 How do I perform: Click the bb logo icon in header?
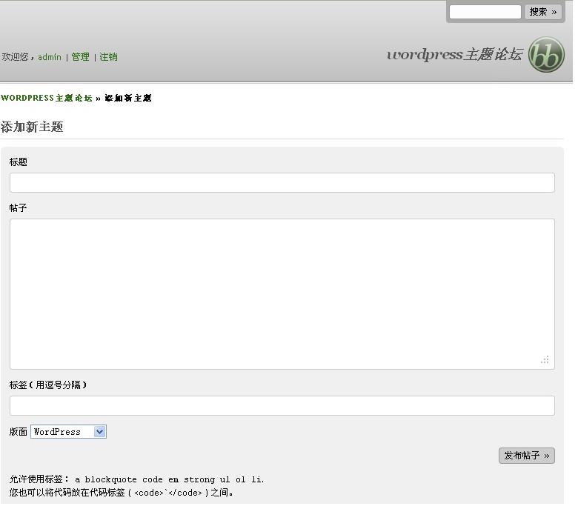(546, 55)
